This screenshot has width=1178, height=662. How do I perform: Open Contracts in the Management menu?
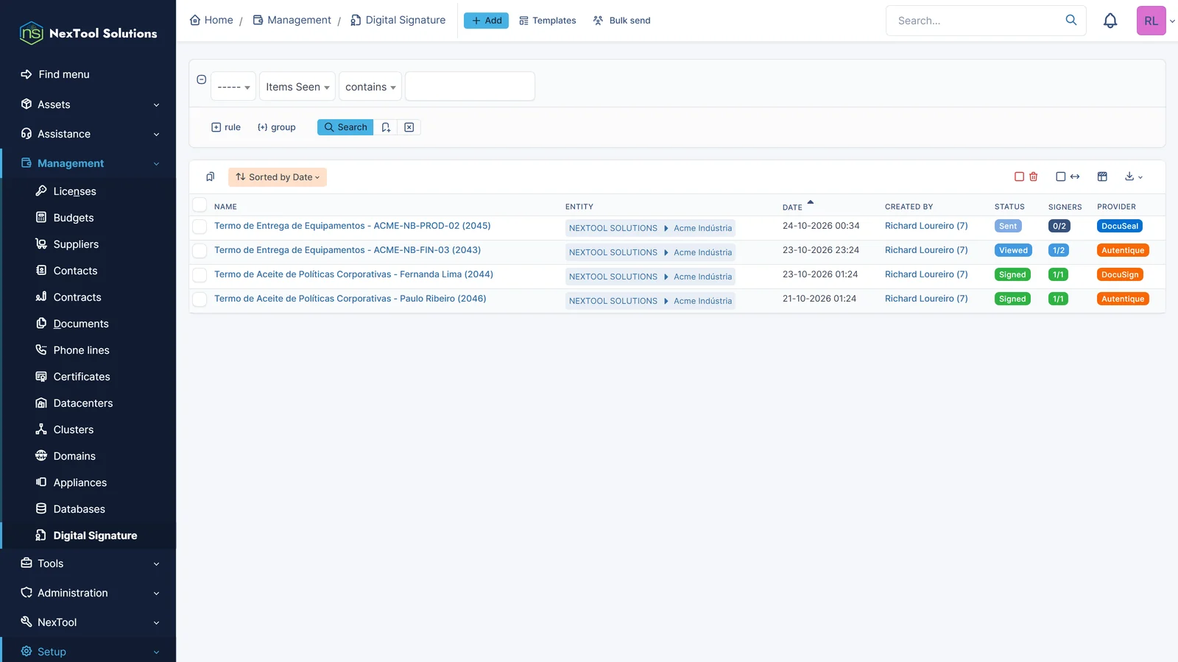77,297
